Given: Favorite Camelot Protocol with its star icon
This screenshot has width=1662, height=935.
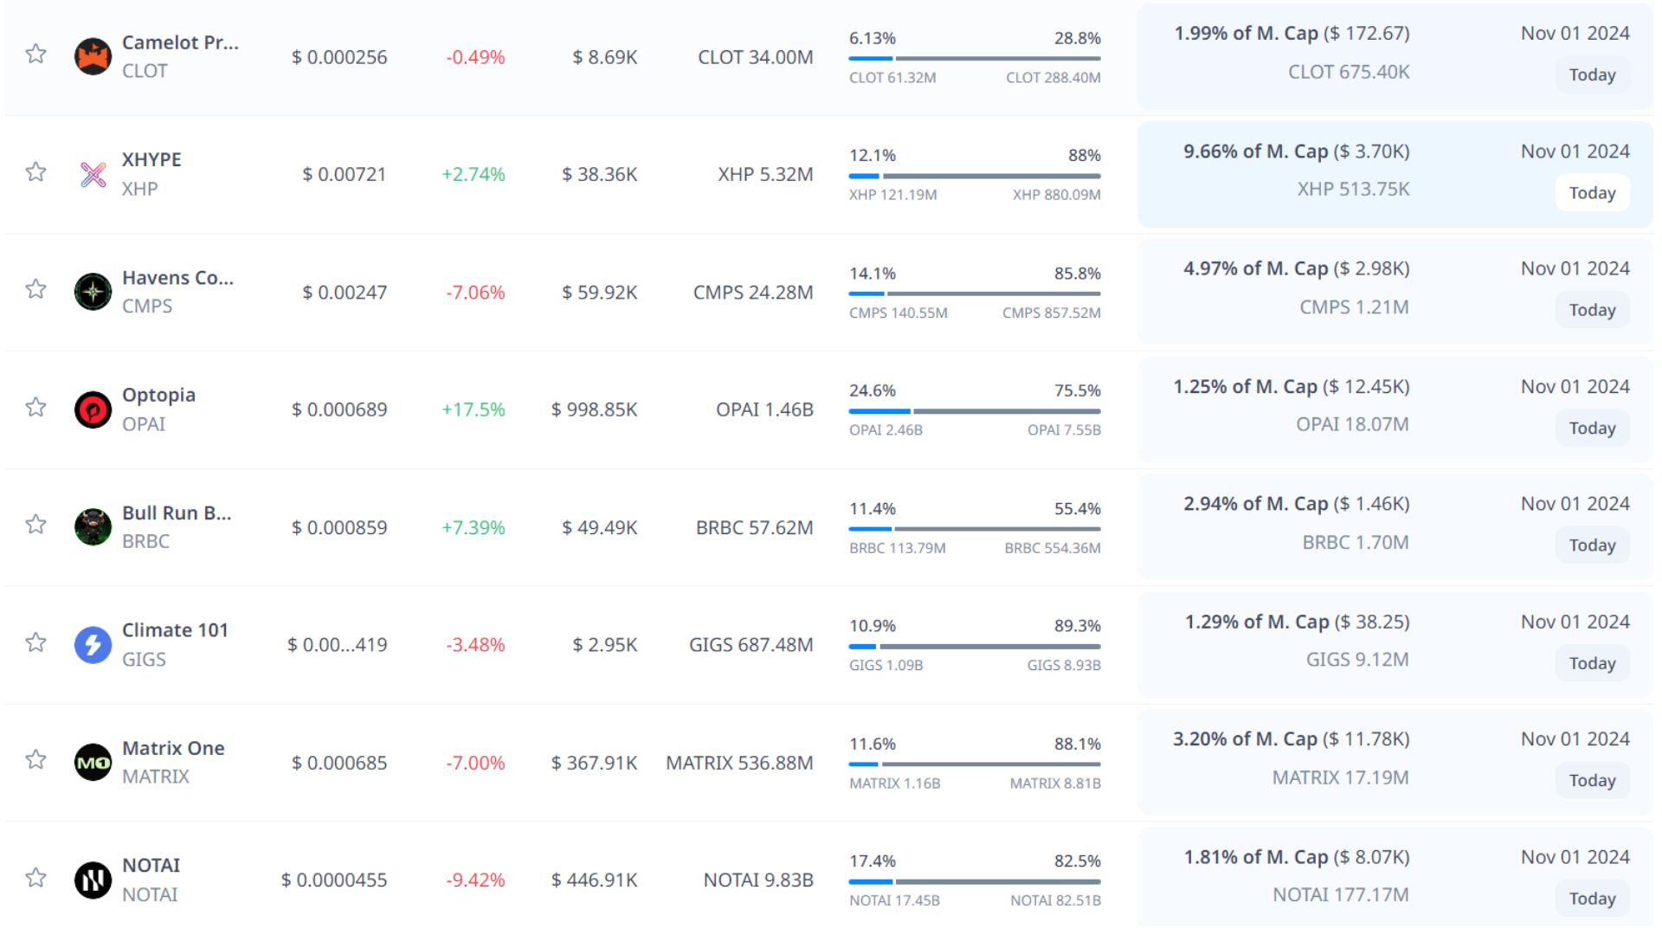Looking at the screenshot, I should (x=35, y=54).
